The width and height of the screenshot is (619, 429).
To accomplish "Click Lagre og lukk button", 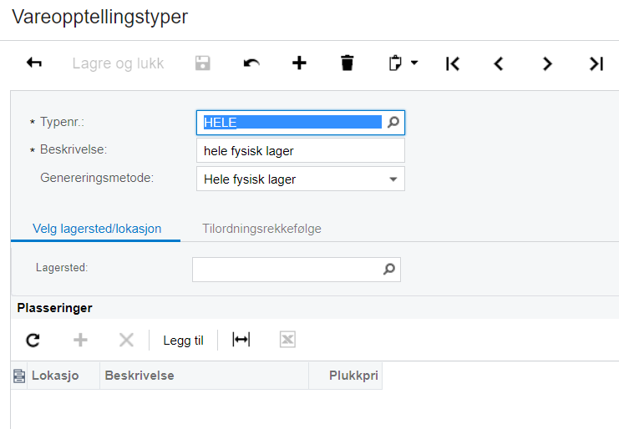I will click(118, 63).
